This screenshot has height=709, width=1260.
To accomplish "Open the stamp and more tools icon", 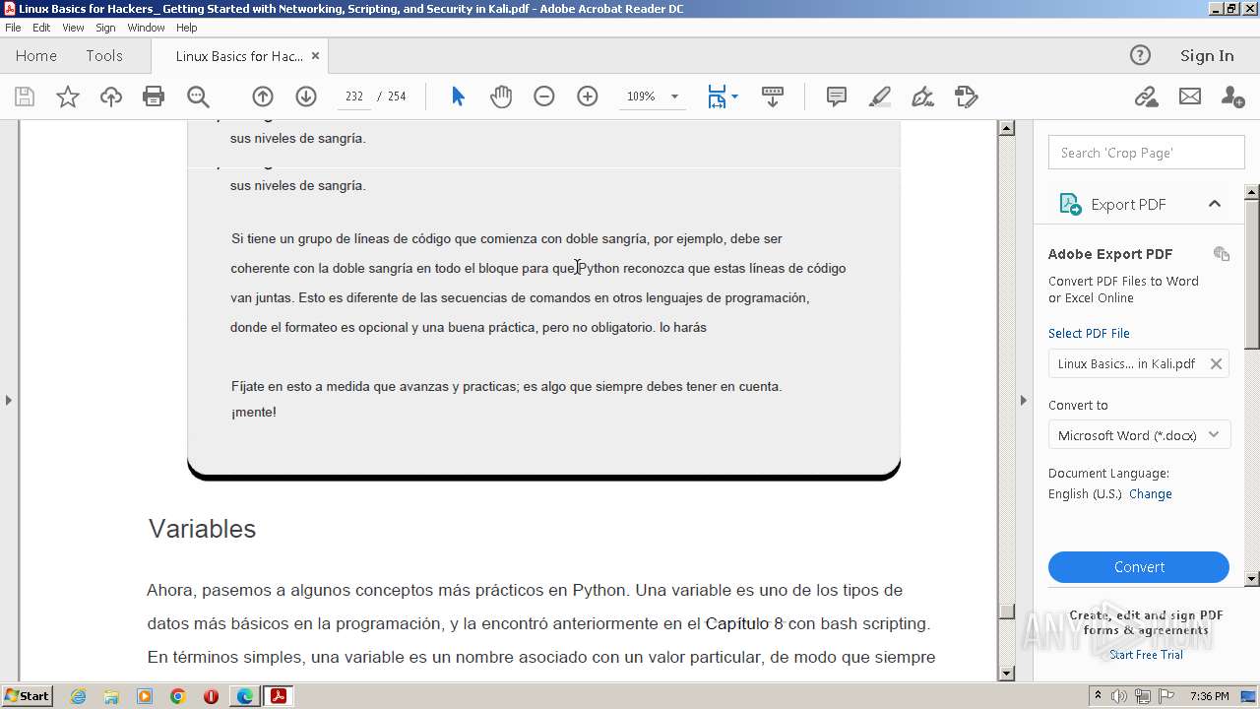I will tap(967, 97).
